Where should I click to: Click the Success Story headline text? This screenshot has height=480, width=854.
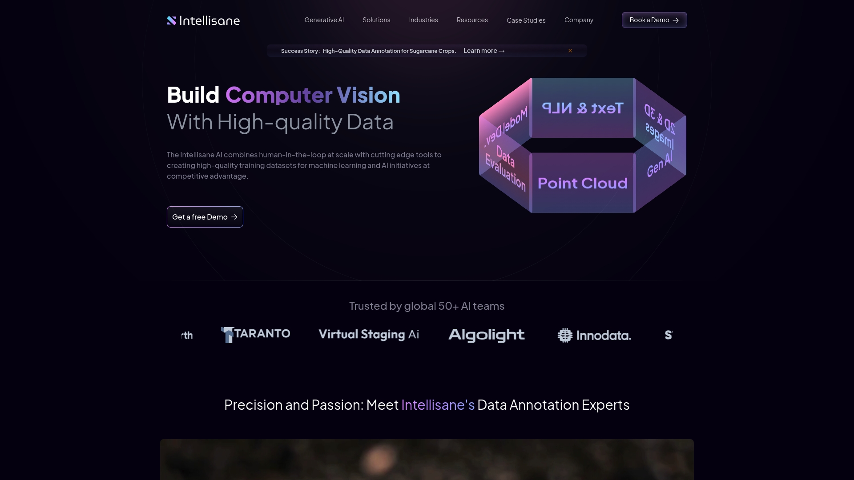(x=368, y=51)
